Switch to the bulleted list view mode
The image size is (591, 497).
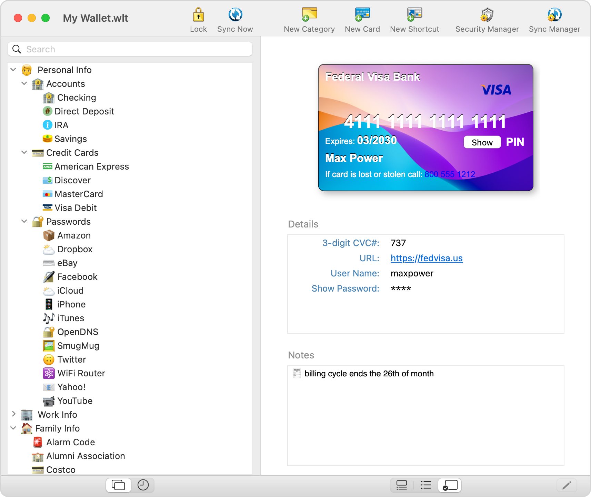426,485
